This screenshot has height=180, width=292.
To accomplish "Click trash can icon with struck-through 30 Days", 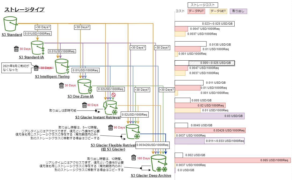I will (36, 68).
